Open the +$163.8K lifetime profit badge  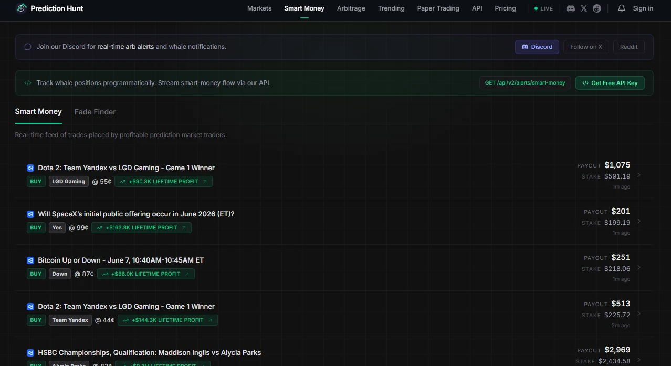click(141, 228)
